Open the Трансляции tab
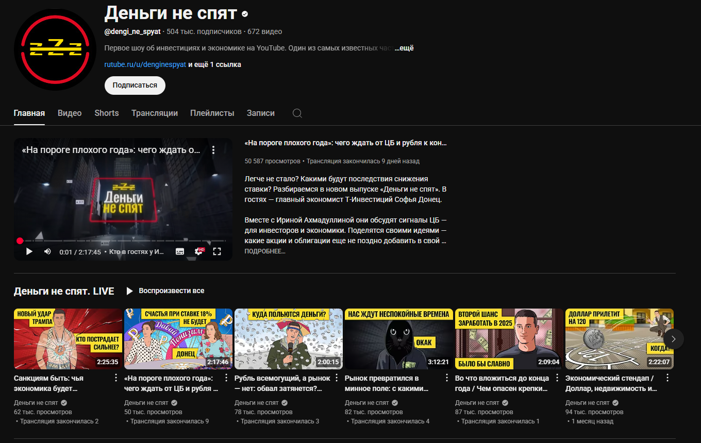 point(155,113)
